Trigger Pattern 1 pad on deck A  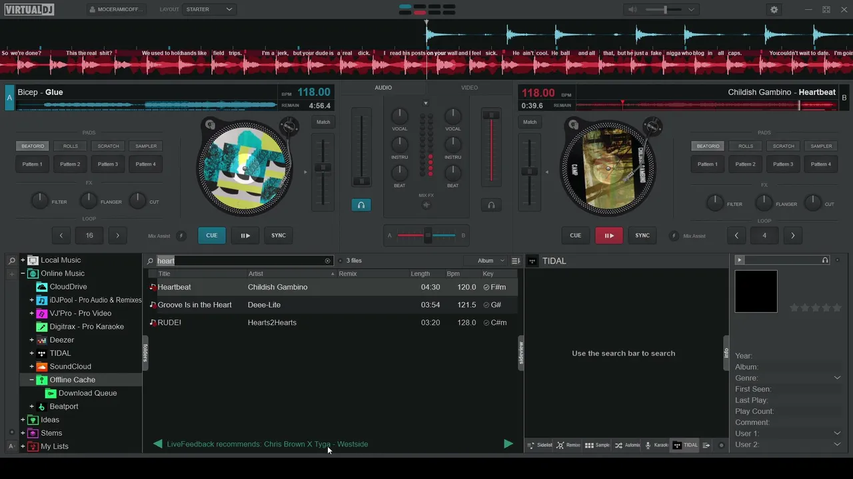click(33, 164)
